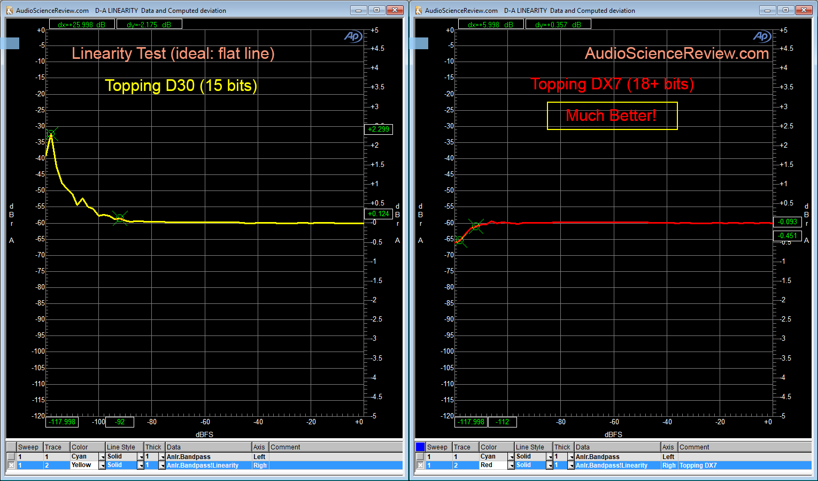This screenshot has width=818, height=481.
Task: Toggle the Cyan trace checkbox in the left window legend
Action: 11,456
